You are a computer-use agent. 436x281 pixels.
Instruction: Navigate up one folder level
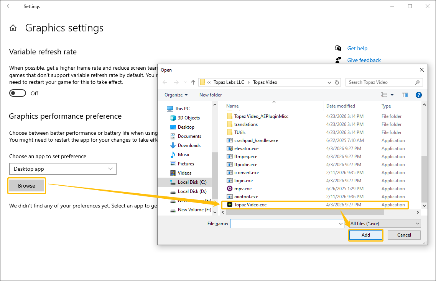click(193, 82)
